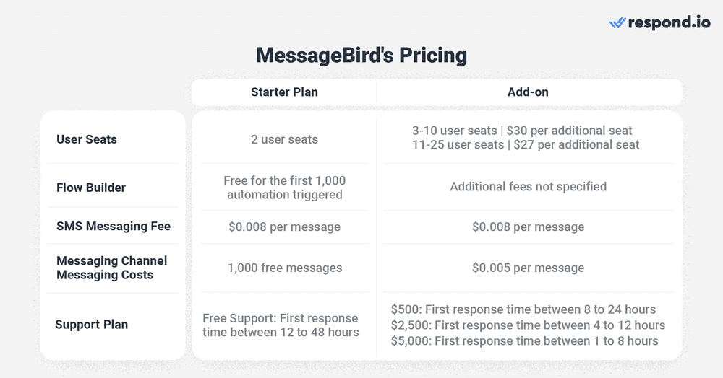Select the Add-on column header

pyautogui.click(x=528, y=92)
